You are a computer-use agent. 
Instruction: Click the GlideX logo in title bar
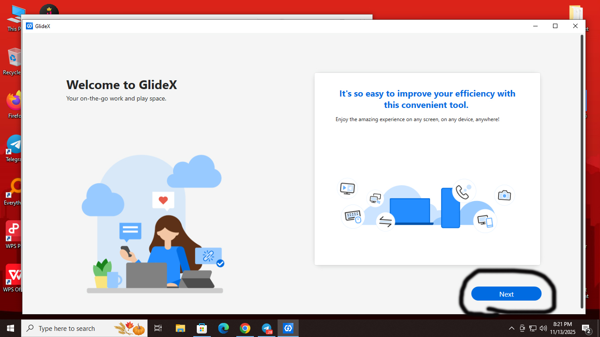[x=29, y=26]
